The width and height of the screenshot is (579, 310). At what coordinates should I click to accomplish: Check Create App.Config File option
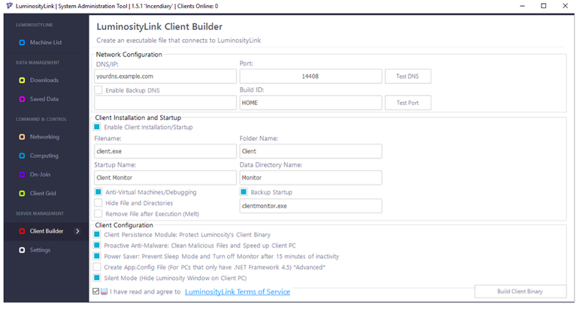tap(97, 267)
